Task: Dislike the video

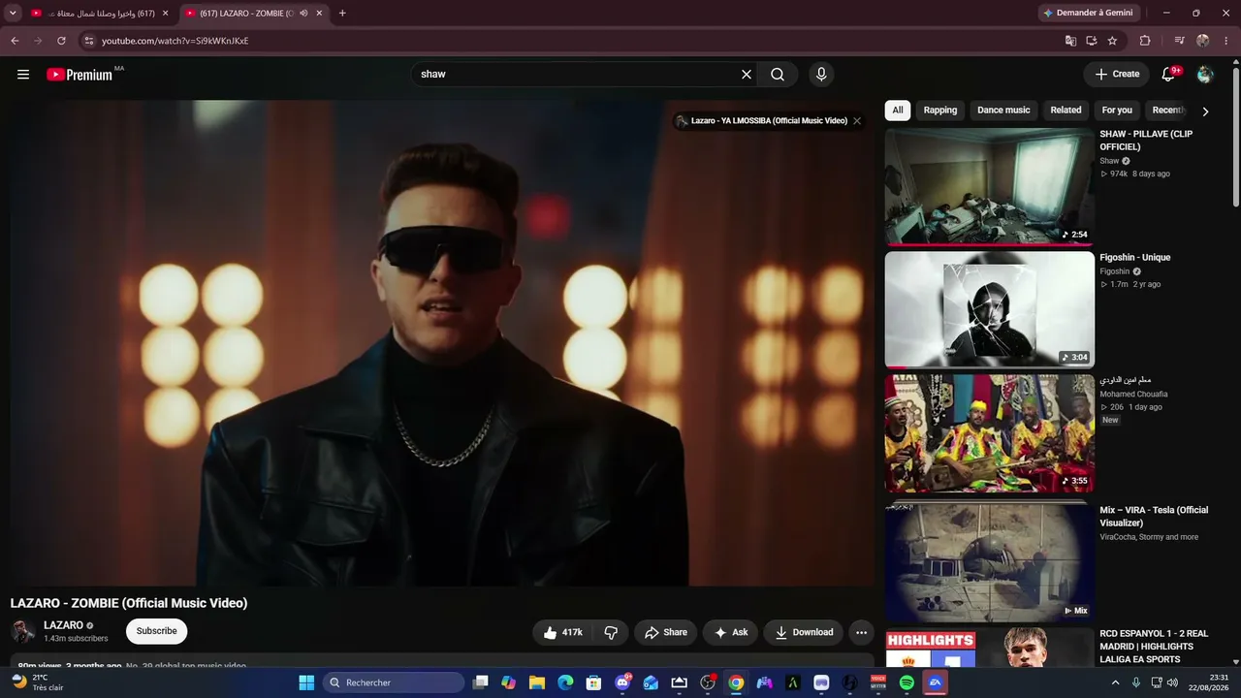Action: click(611, 632)
